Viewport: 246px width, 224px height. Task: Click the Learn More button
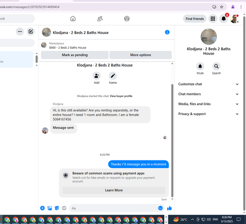point(114,190)
